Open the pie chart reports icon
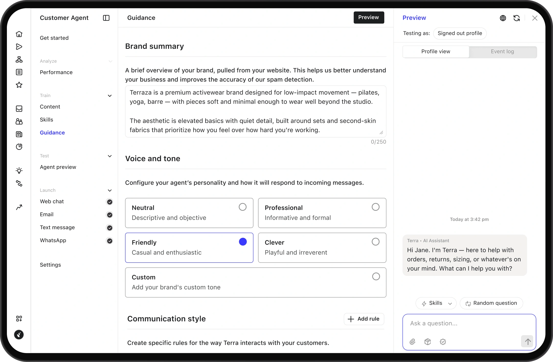Screen dimensions: 553x362 tap(19, 147)
